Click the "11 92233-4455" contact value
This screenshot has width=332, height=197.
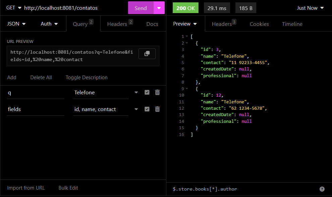(x=248, y=62)
